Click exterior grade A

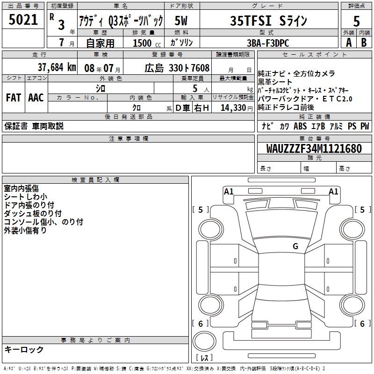tap(349, 43)
